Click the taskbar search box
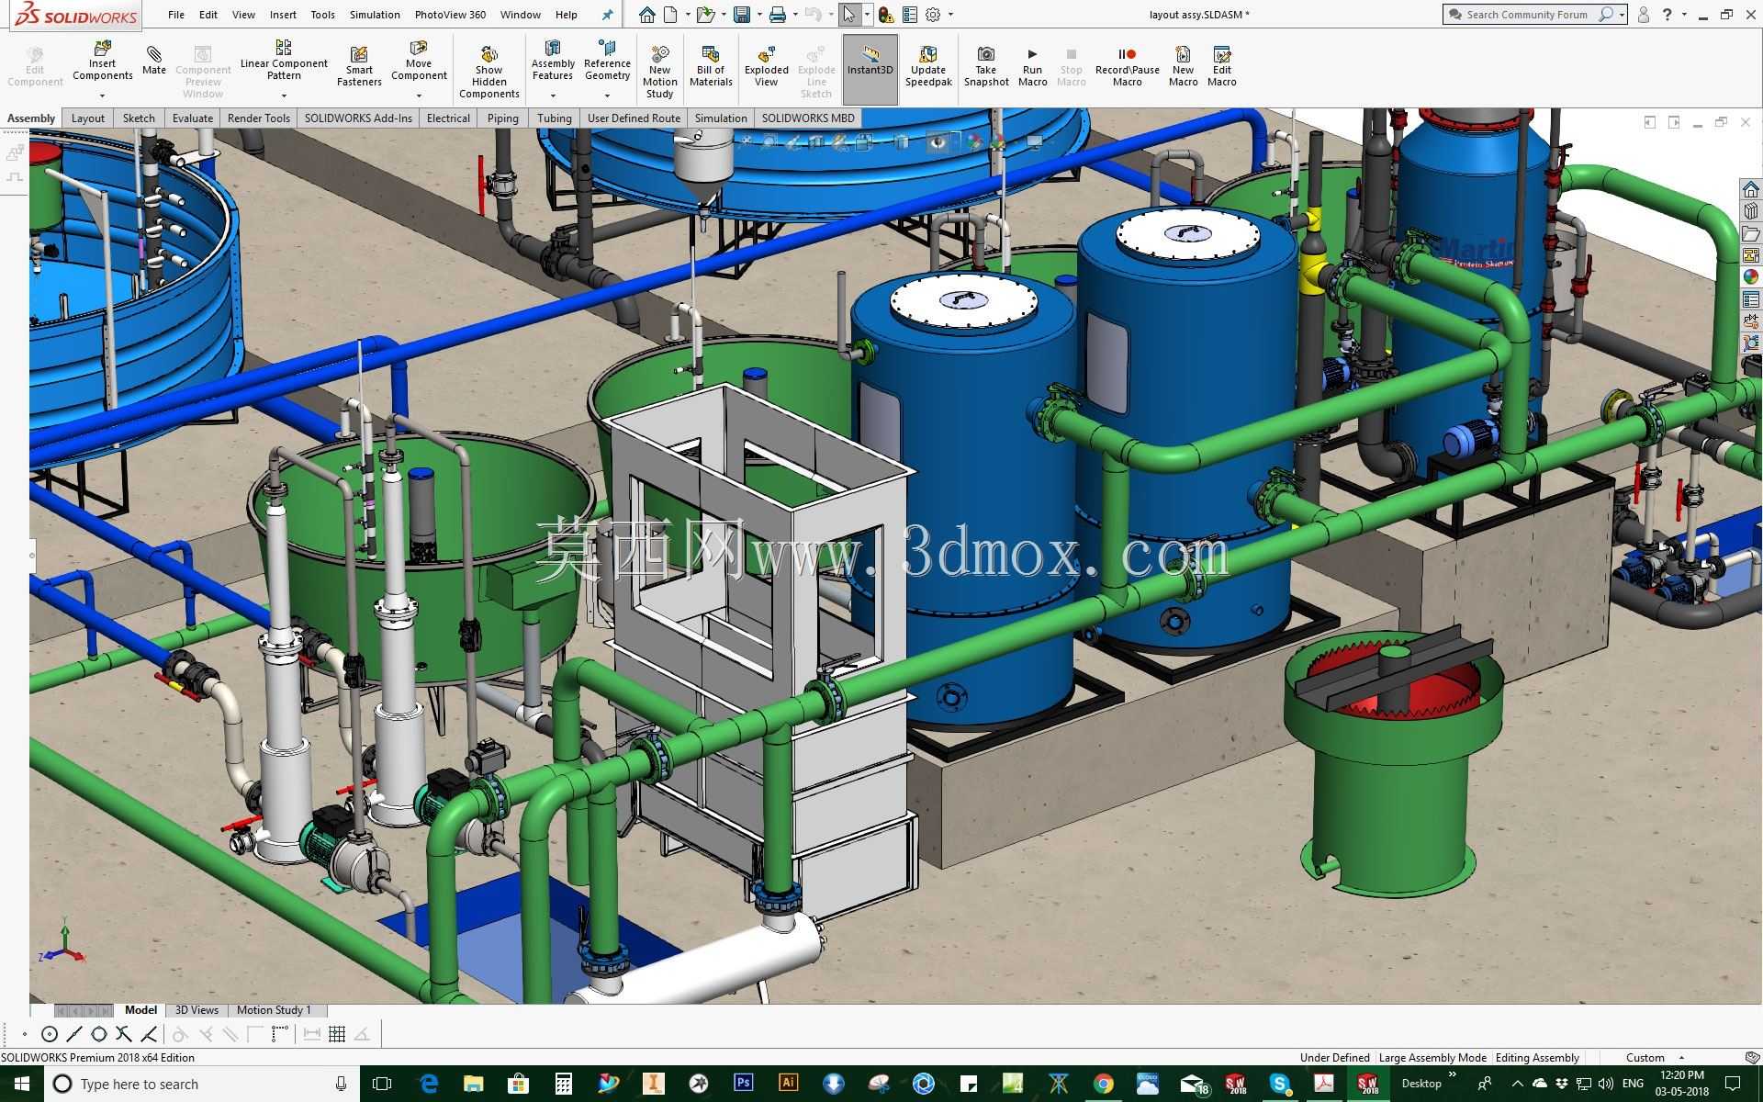The width and height of the screenshot is (1763, 1102). coord(202,1084)
